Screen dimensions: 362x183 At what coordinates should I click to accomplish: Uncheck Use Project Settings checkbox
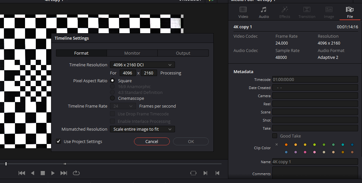59,141
